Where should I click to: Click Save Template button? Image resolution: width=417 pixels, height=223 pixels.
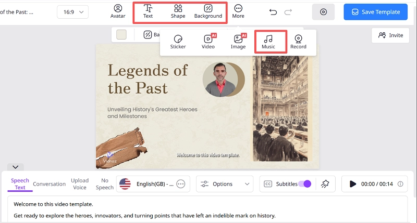coord(375,12)
